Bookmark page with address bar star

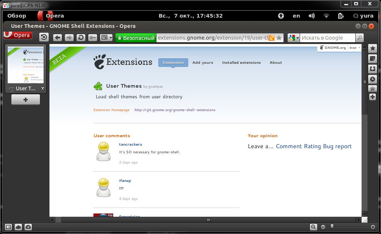tap(279, 38)
